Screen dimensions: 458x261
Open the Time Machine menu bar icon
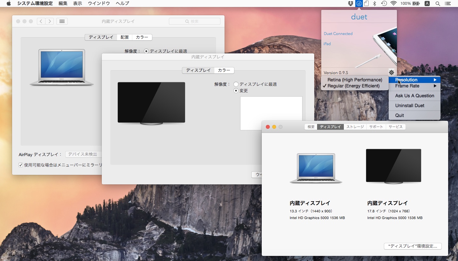coord(384,3)
